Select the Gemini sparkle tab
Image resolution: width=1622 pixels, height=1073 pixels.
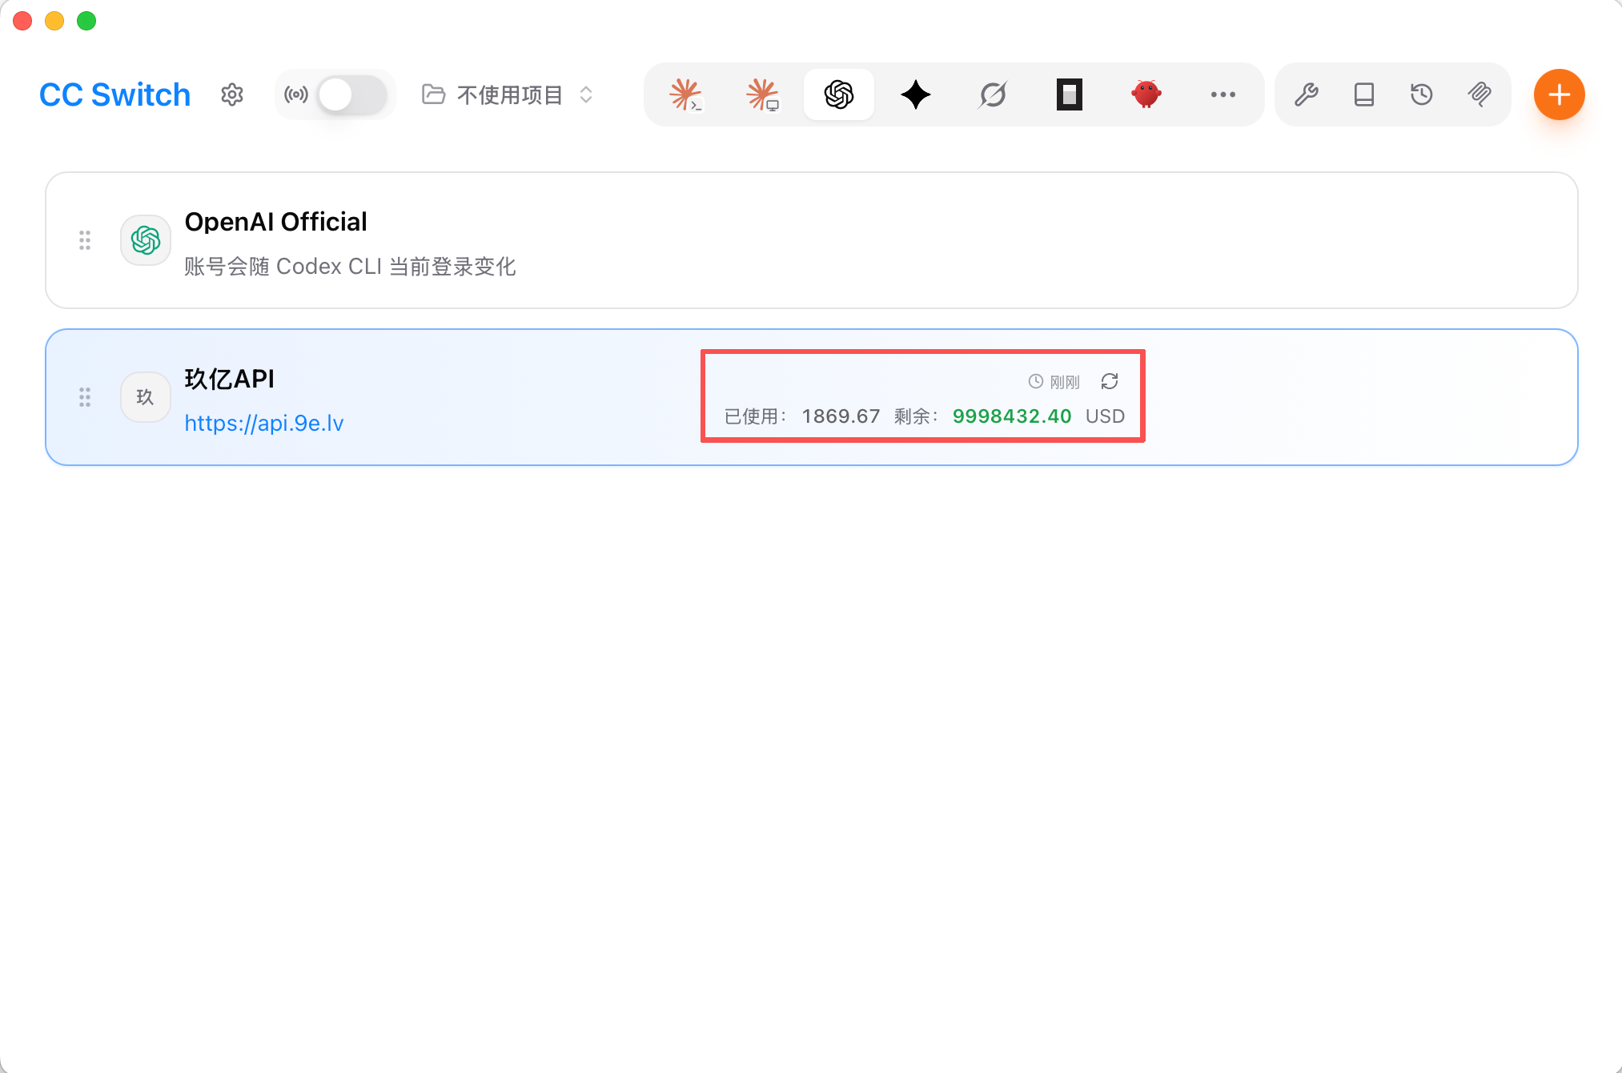[916, 94]
